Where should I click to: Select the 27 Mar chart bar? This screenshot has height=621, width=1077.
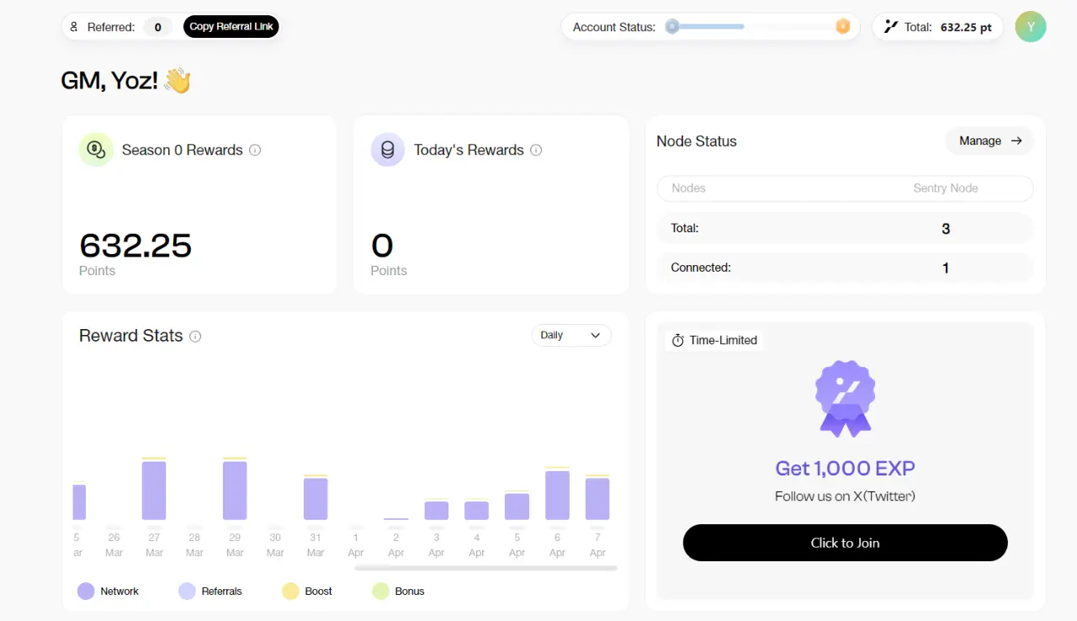154,489
